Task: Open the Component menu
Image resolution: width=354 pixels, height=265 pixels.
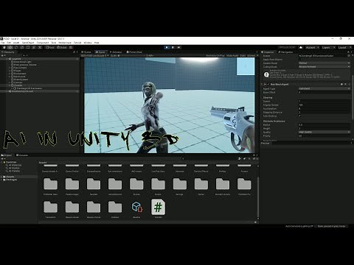Action: (x=43, y=43)
